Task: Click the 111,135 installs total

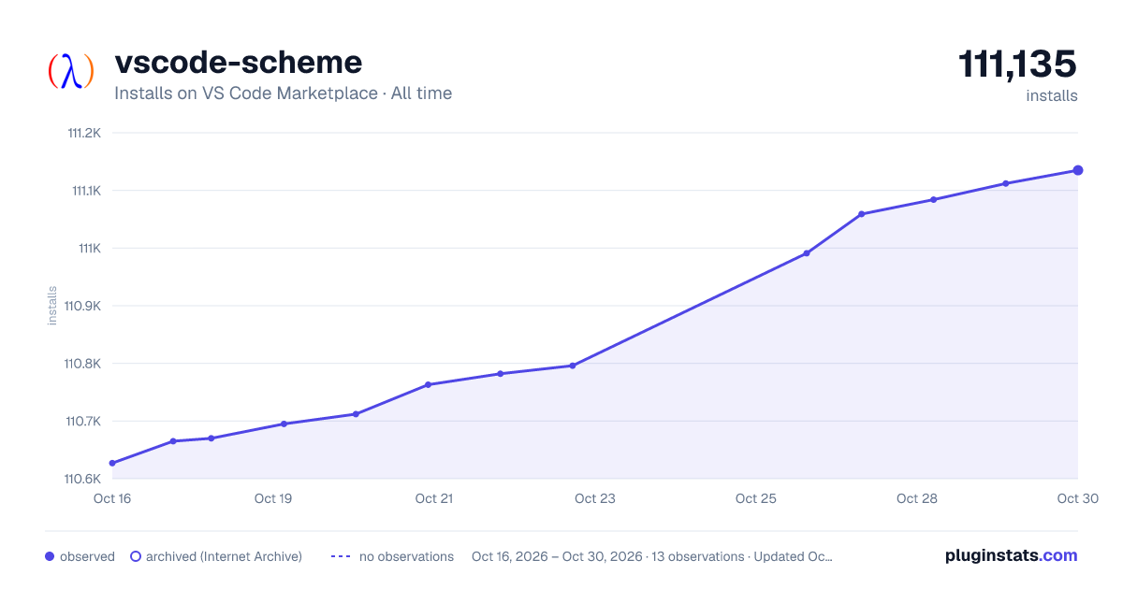Action: pyautogui.click(x=1018, y=65)
